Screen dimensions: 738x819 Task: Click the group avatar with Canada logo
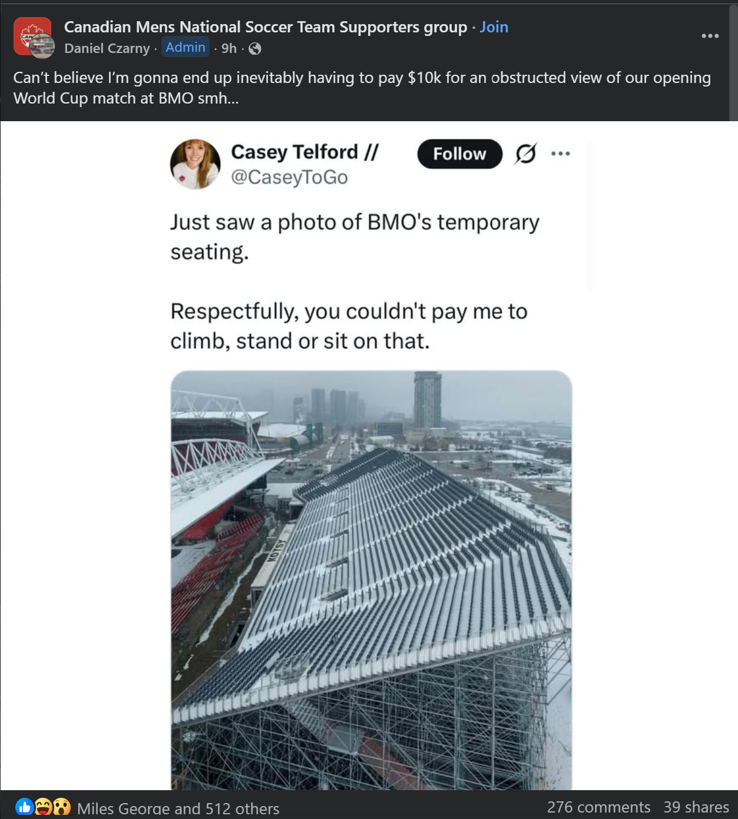[x=29, y=34]
